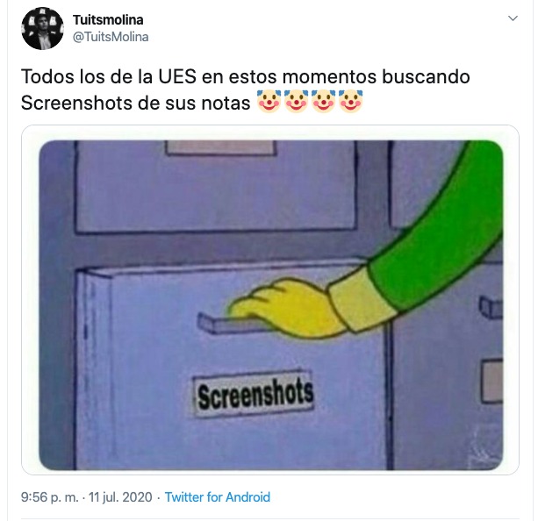The width and height of the screenshot is (538, 521).
Task: Click the 11 jul. 2020 date
Action: pos(120,497)
